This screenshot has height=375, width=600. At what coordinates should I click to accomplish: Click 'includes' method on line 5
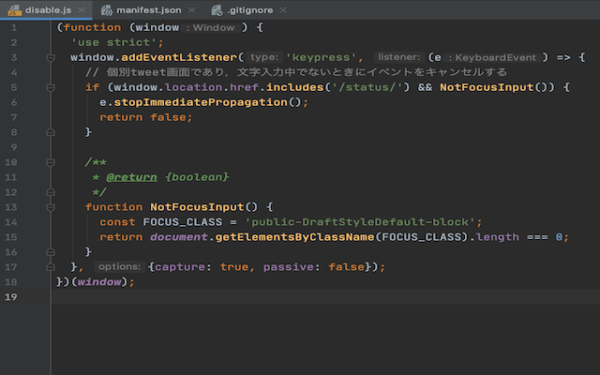pyautogui.click(x=295, y=87)
